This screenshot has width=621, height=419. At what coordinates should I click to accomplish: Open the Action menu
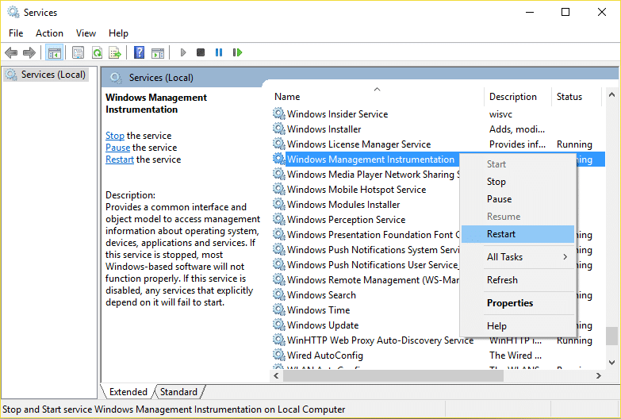(49, 33)
